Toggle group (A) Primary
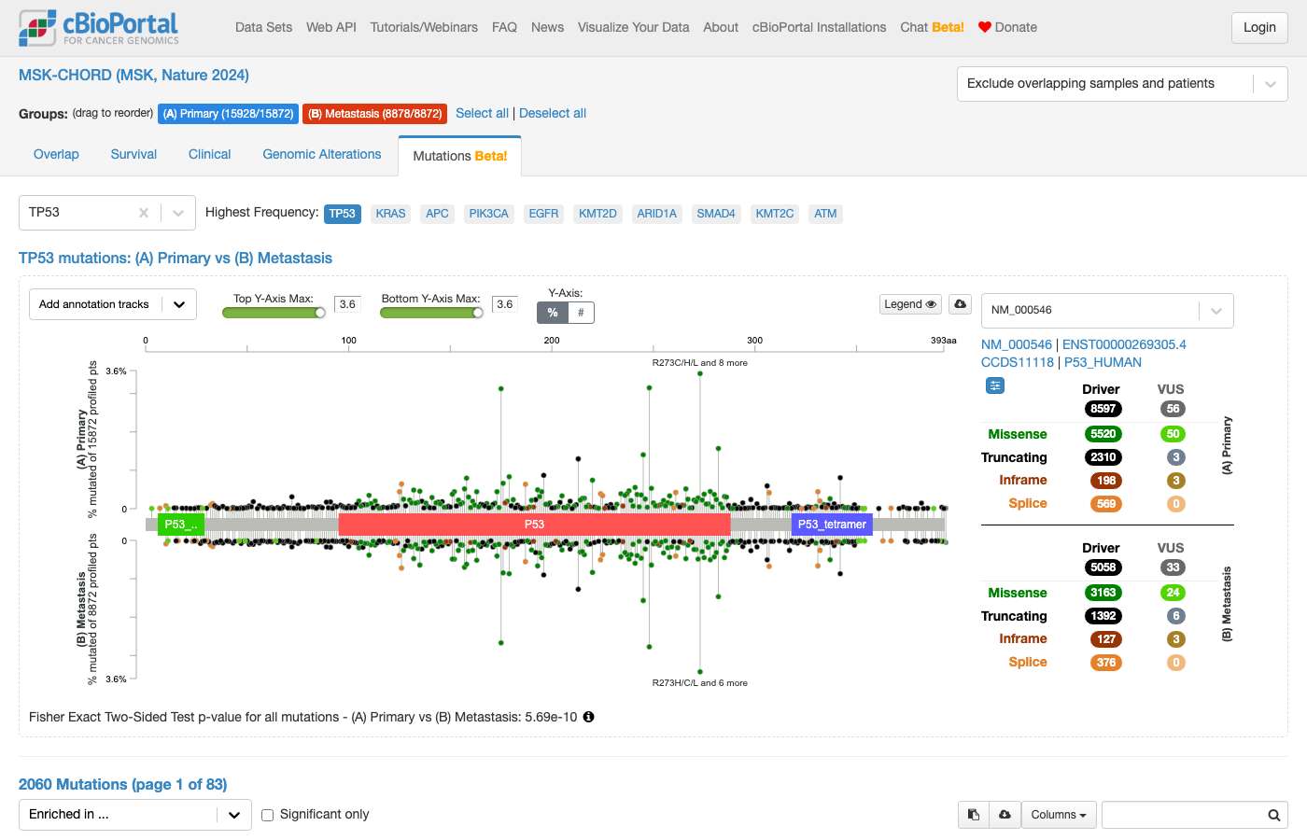Viewport: 1307px width, 840px height. [x=228, y=114]
